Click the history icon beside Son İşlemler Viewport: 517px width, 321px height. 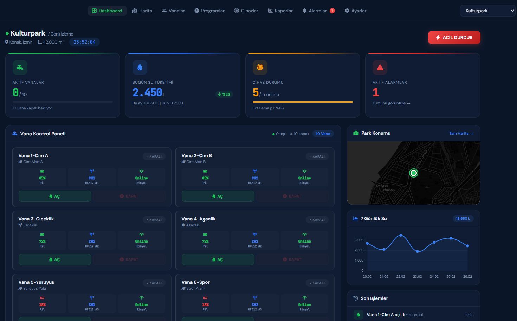point(356,298)
